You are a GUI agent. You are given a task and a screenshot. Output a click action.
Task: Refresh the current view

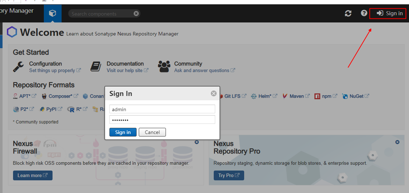tap(348, 13)
